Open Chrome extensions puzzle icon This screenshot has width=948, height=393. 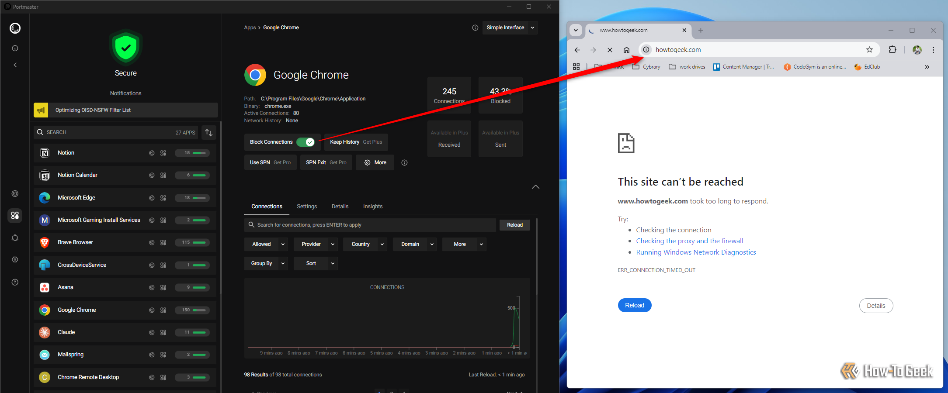(x=892, y=50)
